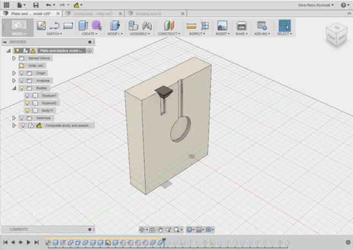Toggle Composite study component light bulb

tap(23, 125)
